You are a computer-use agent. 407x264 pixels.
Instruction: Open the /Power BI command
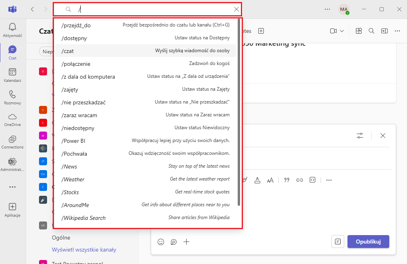pos(146,141)
